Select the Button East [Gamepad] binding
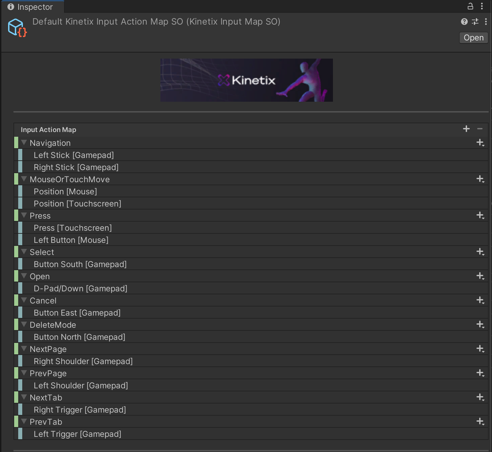Image resolution: width=492 pixels, height=452 pixels. point(253,313)
